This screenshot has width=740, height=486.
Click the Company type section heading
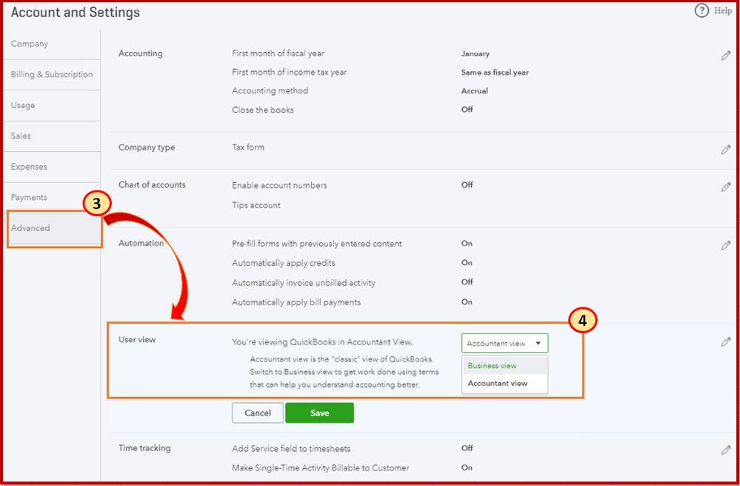[147, 147]
